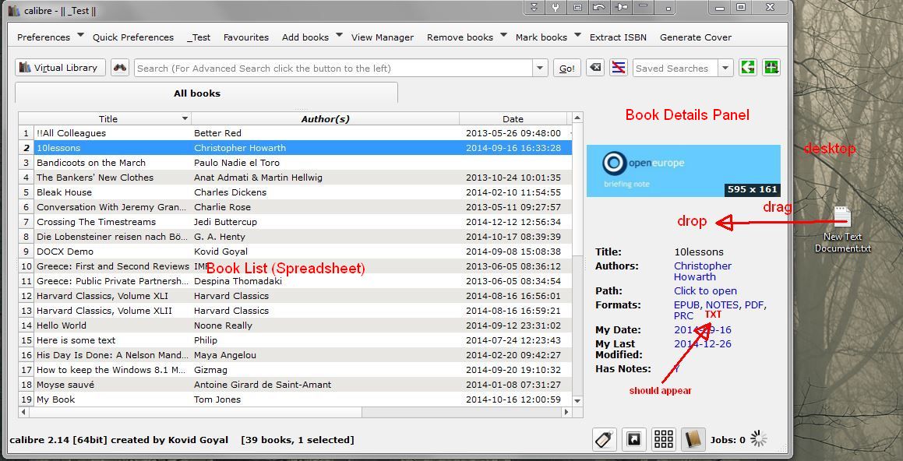Click My Date value 2014-09-16 link
The width and height of the screenshot is (903, 461).
click(703, 329)
